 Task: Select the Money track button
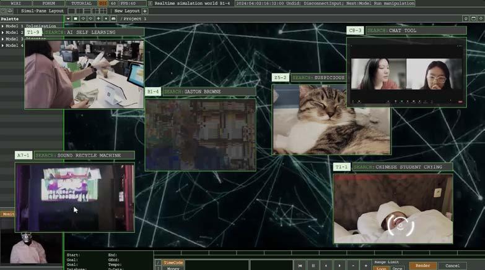coord(173,268)
